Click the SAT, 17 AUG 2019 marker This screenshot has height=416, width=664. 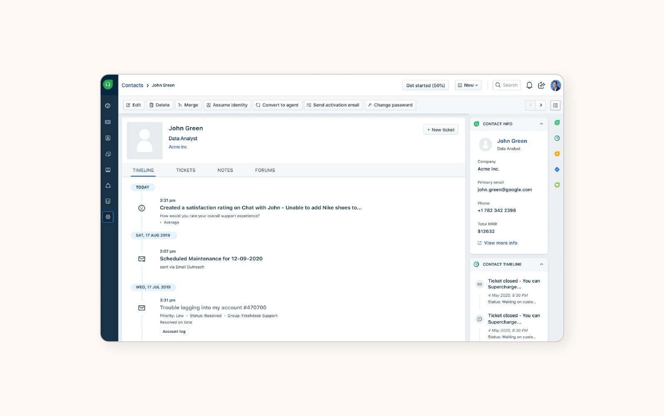click(x=154, y=235)
